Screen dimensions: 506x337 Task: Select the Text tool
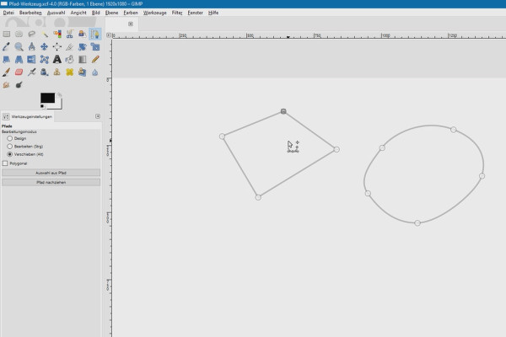57,59
